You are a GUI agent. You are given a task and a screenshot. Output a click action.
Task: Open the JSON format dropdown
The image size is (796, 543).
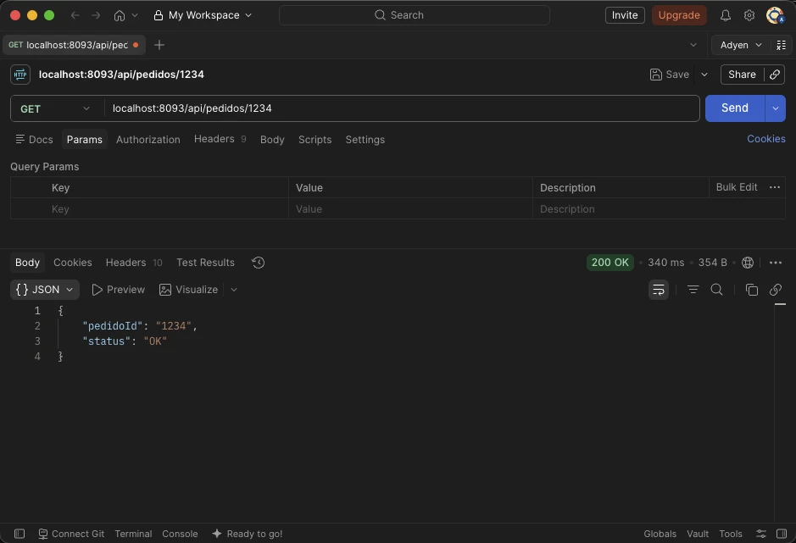tap(45, 290)
